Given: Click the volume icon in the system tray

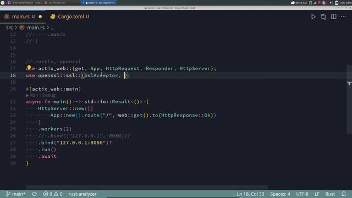Looking at the screenshot, I should (x=331, y=3).
